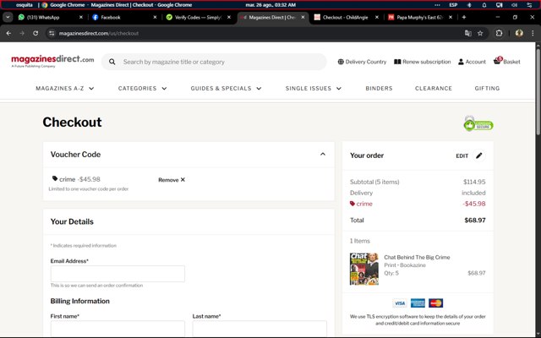Click the notification bell in system bar
541x338 pixels.
pos(484,5)
